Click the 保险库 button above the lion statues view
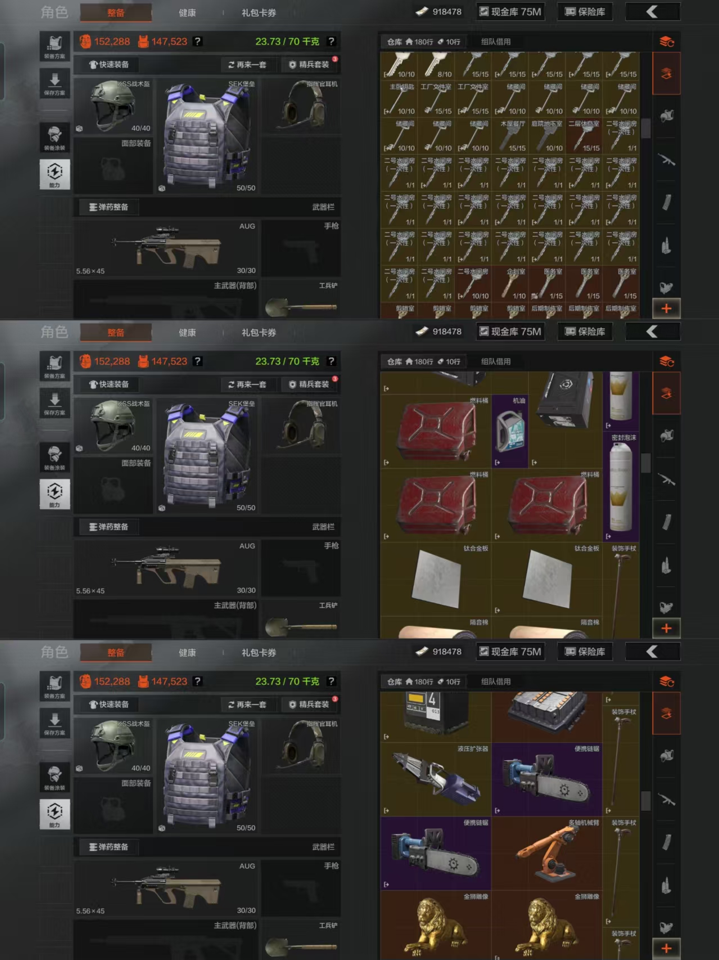The image size is (719, 960). coord(585,652)
